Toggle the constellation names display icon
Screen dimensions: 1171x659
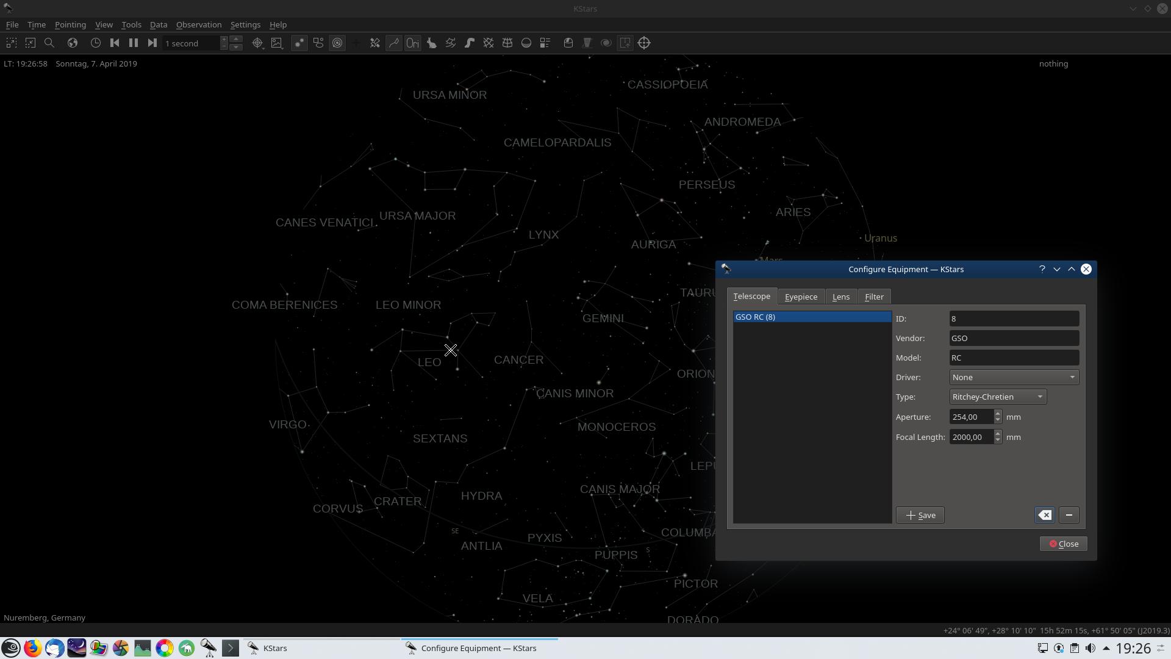[413, 43]
